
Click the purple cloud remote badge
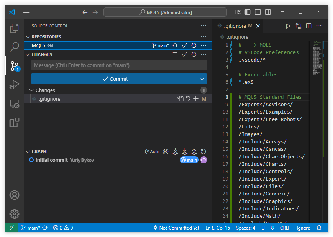pos(204,160)
